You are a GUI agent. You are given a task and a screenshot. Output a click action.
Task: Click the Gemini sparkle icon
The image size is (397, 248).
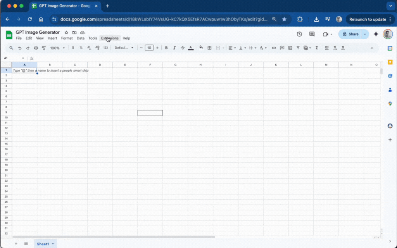click(376, 34)
